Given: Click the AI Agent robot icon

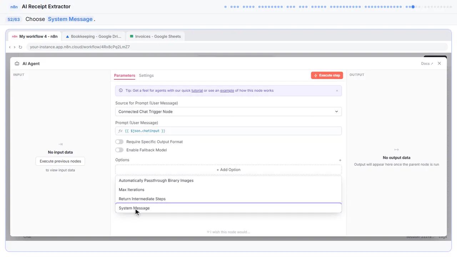Looking at the screenshot, I should tap(17, 64).
